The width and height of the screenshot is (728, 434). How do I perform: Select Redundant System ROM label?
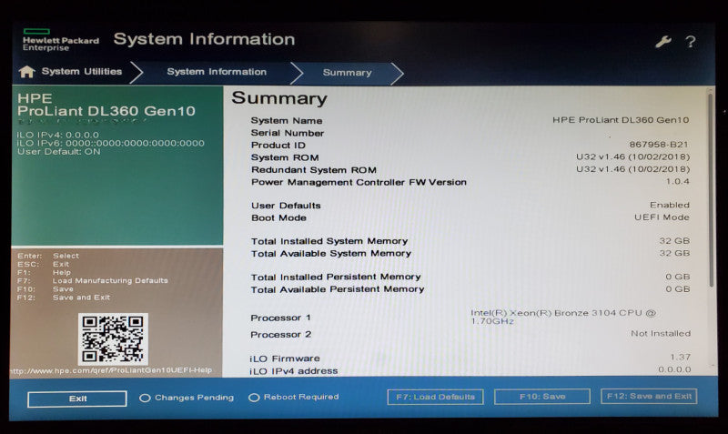tap(314, 170)
